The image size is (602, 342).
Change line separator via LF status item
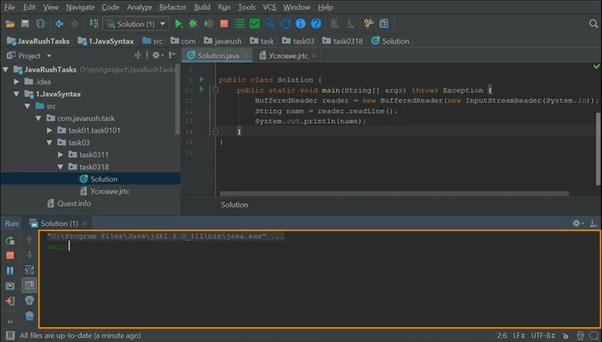[519, 336]
